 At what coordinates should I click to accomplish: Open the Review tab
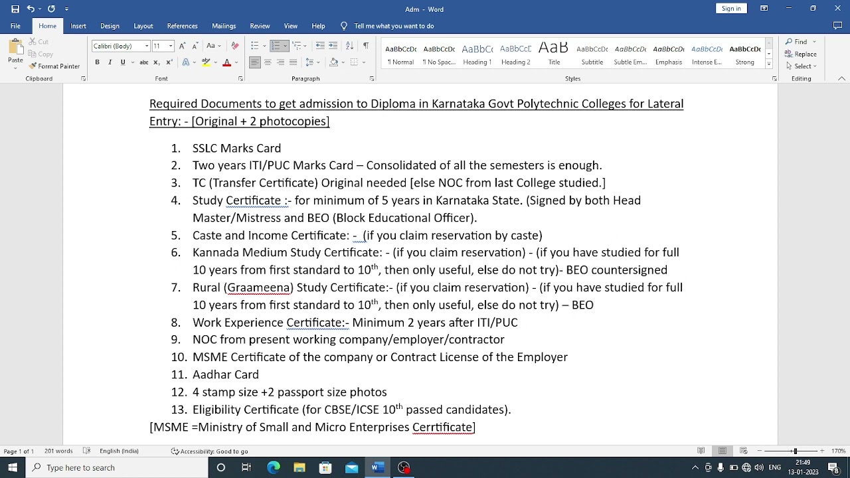tap(260, 26)
